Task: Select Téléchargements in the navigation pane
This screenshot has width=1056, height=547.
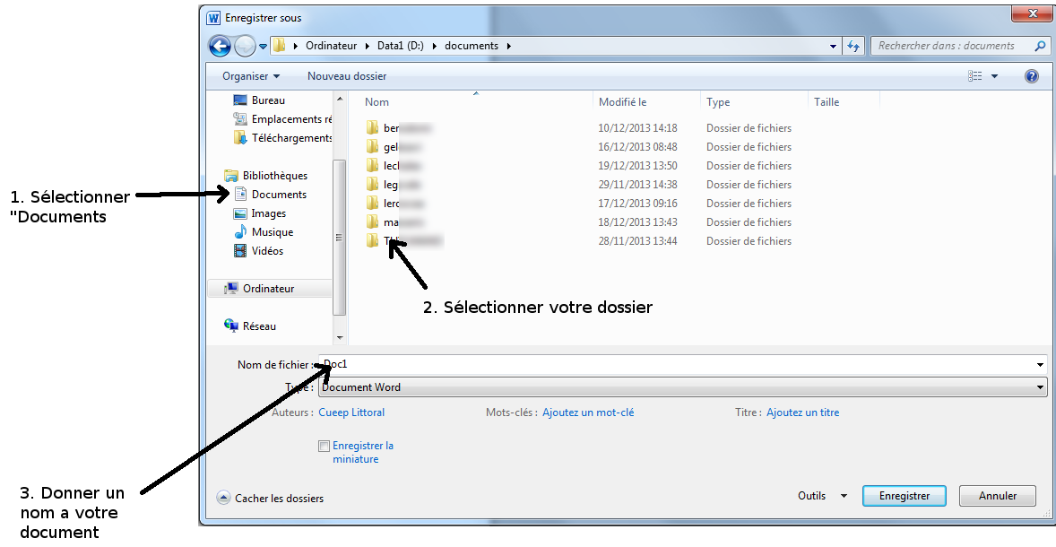Action: point(291,138)
